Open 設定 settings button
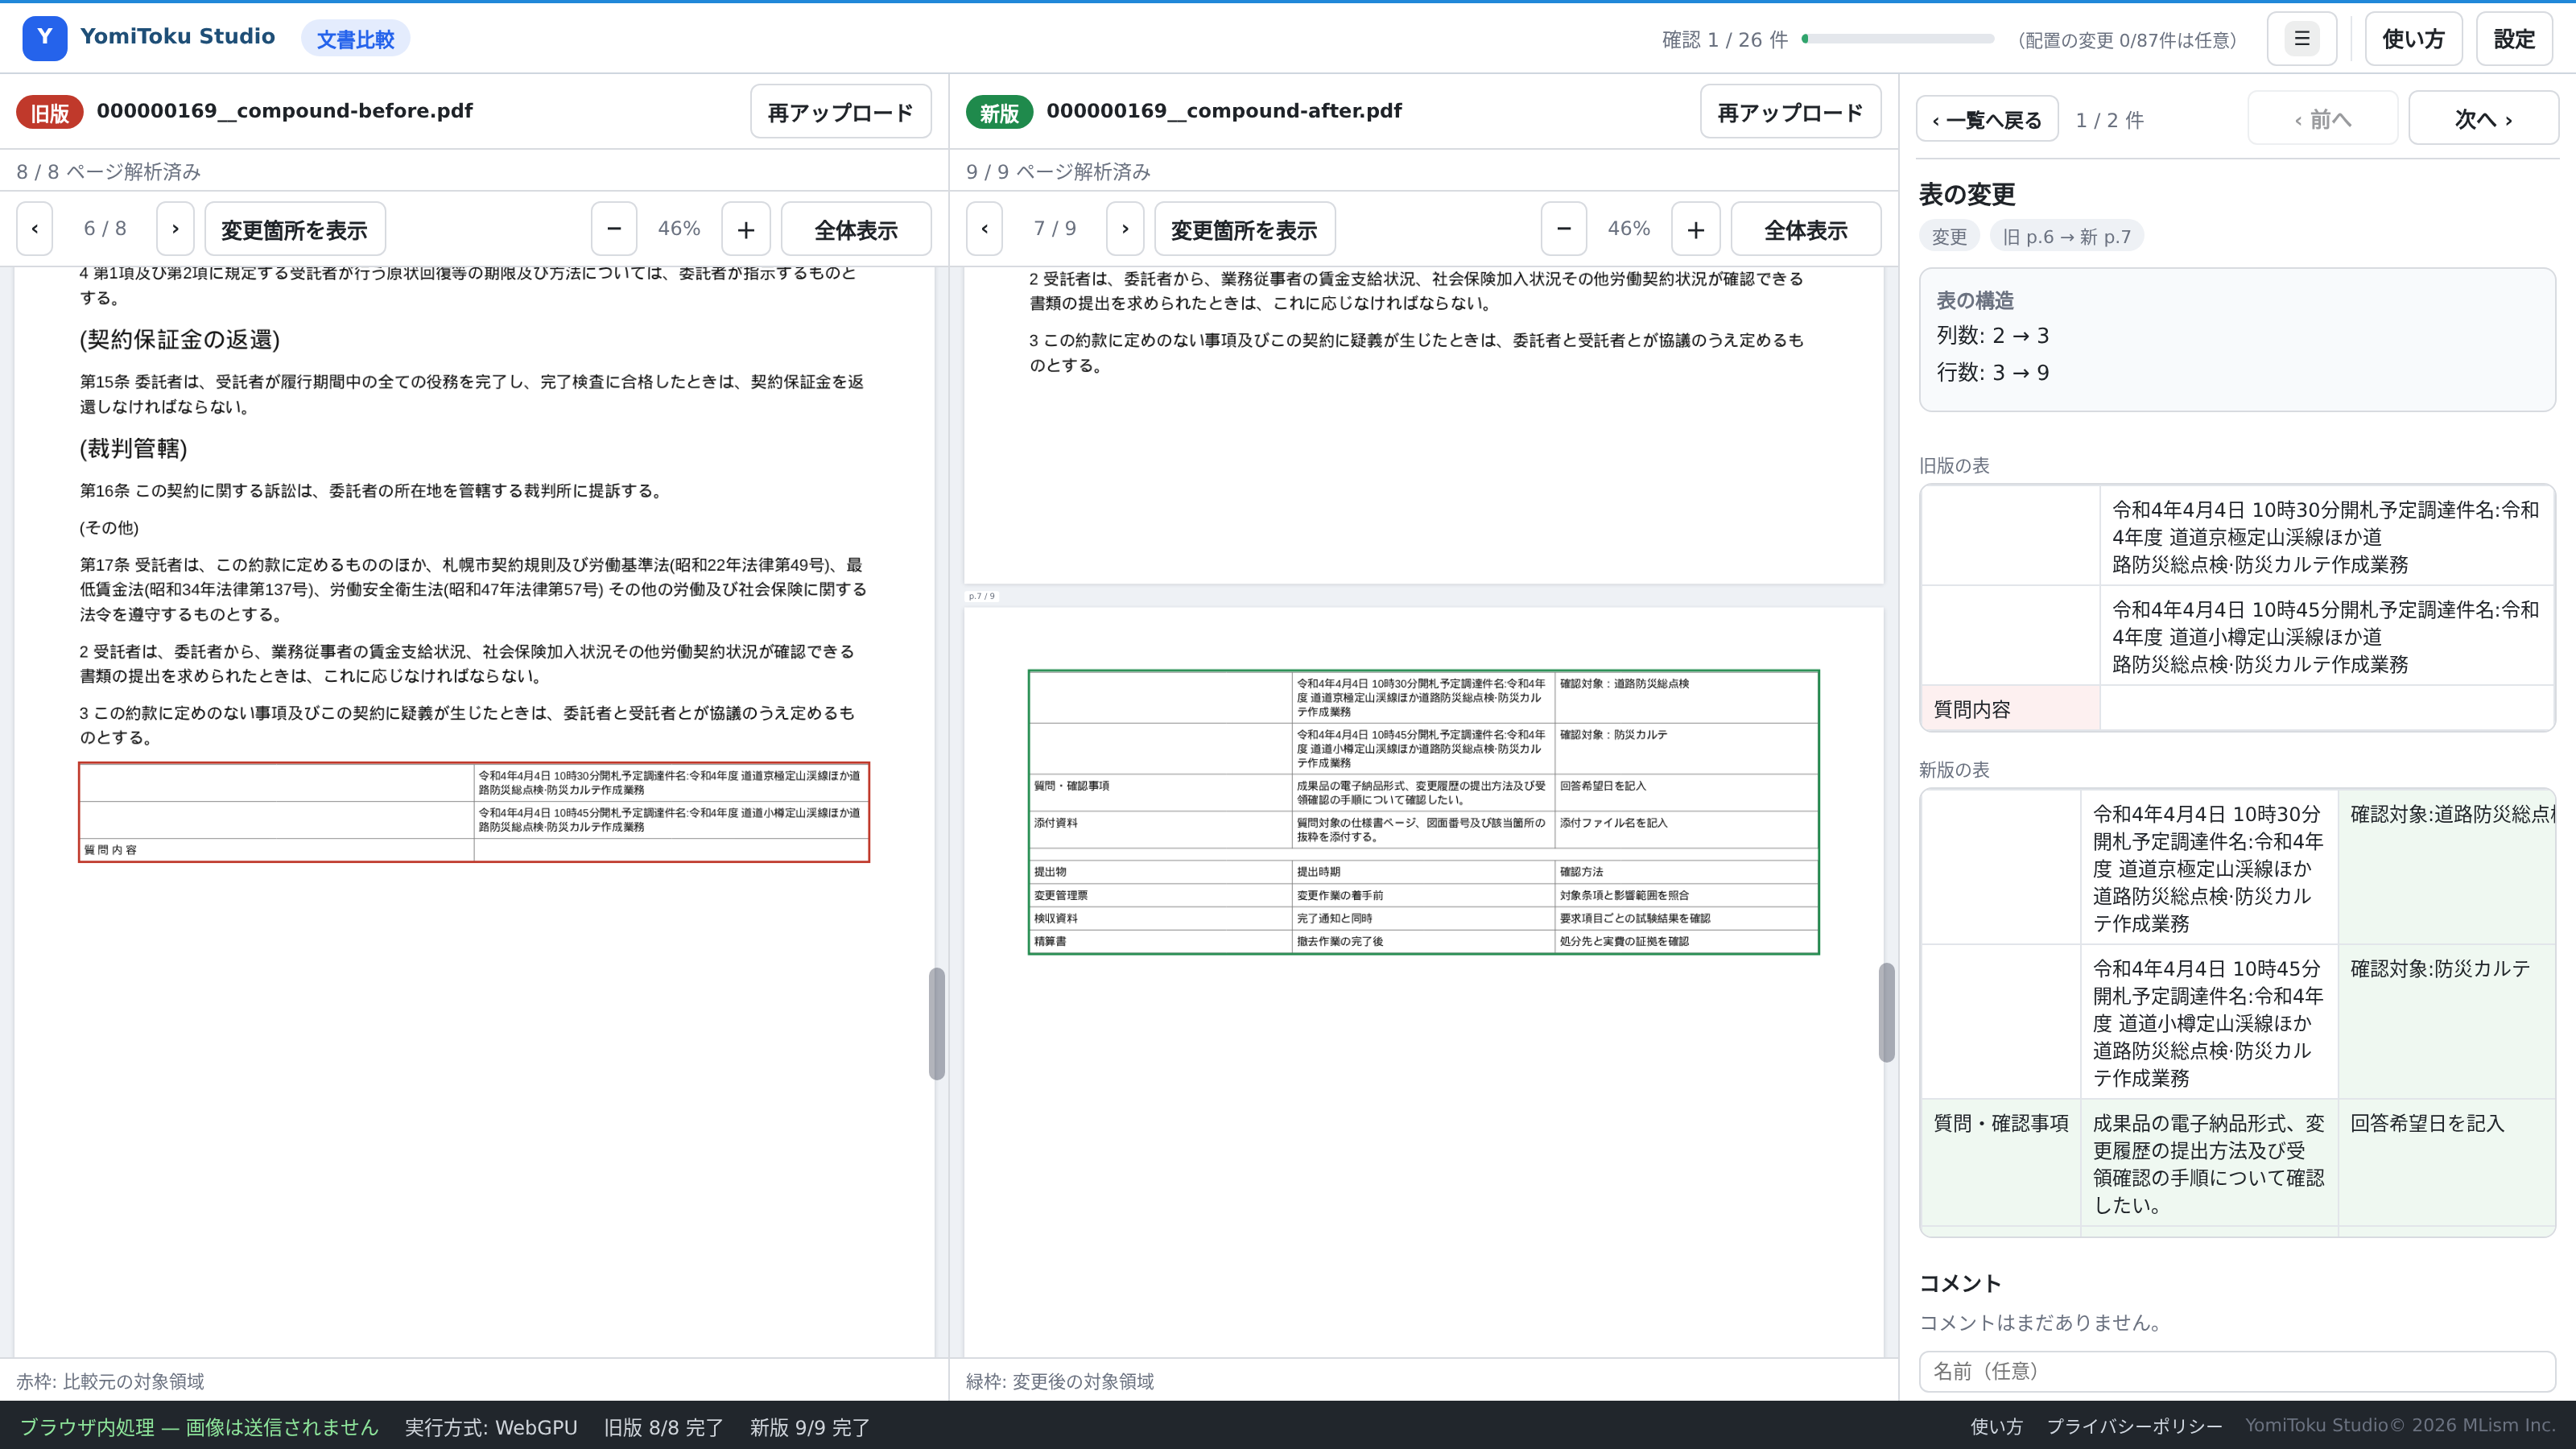Screen dimensions: 2576x1449 pos(2514,39)
